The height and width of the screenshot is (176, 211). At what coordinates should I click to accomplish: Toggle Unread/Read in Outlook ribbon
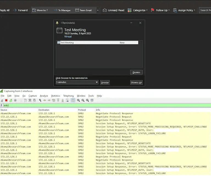pos(113,10)
